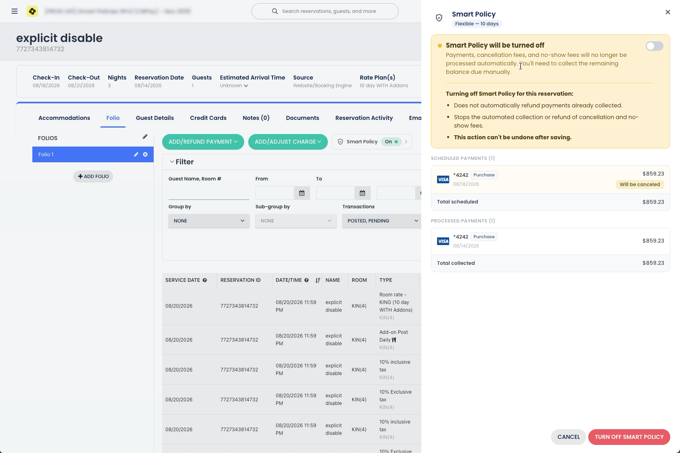Open the Add/Refund Payment dropdown
680x453 pixels.
pos(203,142)
